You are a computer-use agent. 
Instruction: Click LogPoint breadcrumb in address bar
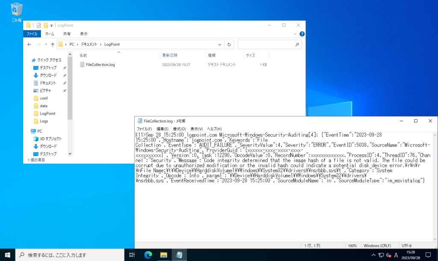click(x=112, y=44)
